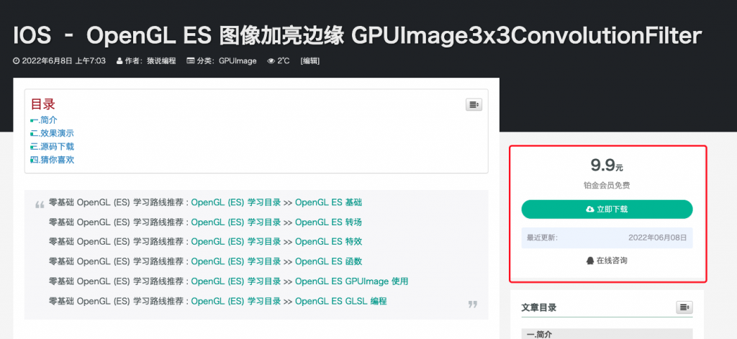The width and height of the screenshot is (737, 339).
Task: Click the 9.9元 price text
Action: point(607,166)
